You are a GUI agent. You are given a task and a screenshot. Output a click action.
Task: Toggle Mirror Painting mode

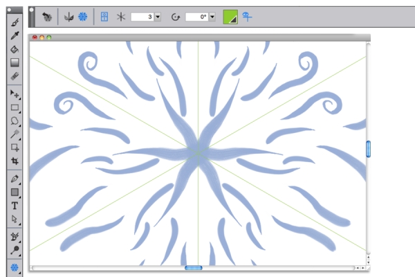point(68,16)
